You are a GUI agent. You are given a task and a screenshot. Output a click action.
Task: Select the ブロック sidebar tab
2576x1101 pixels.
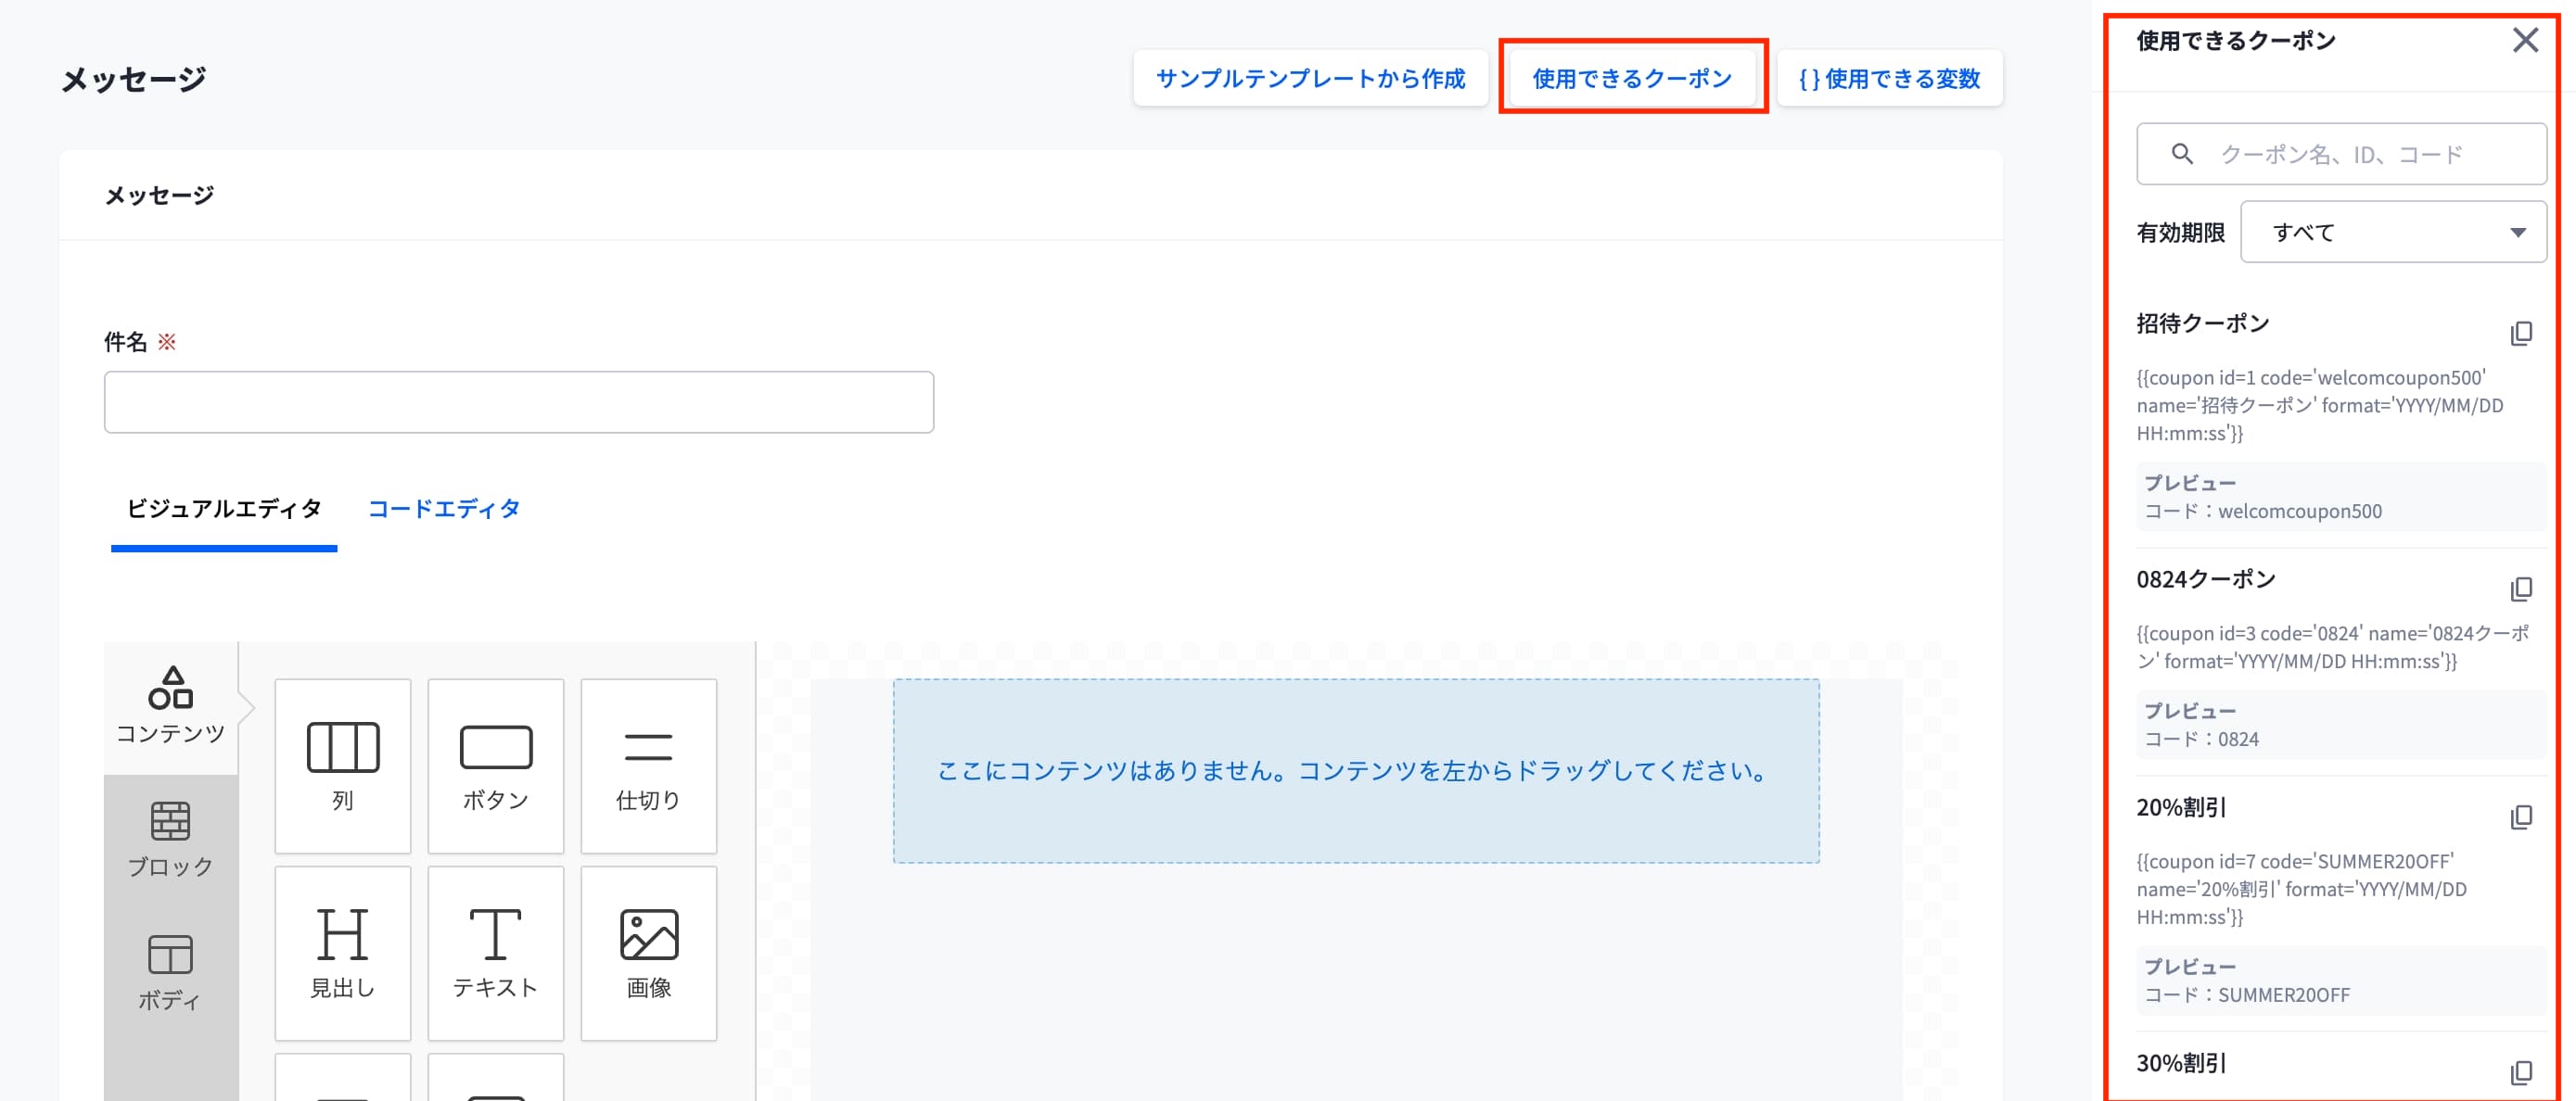tap(171, 841)
